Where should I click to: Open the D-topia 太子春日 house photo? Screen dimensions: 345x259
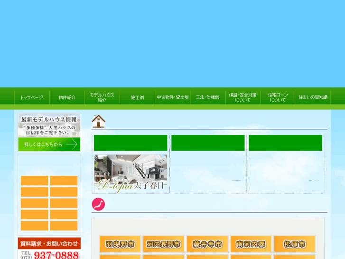pyautogui.click(x=131, y=173)
